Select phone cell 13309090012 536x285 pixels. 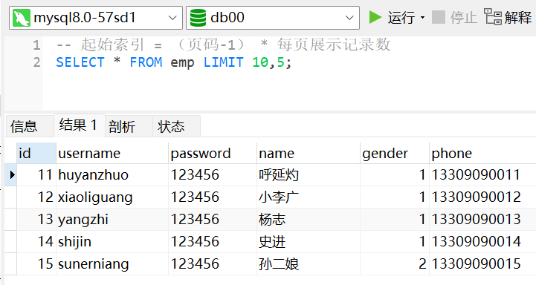[482, 197]
